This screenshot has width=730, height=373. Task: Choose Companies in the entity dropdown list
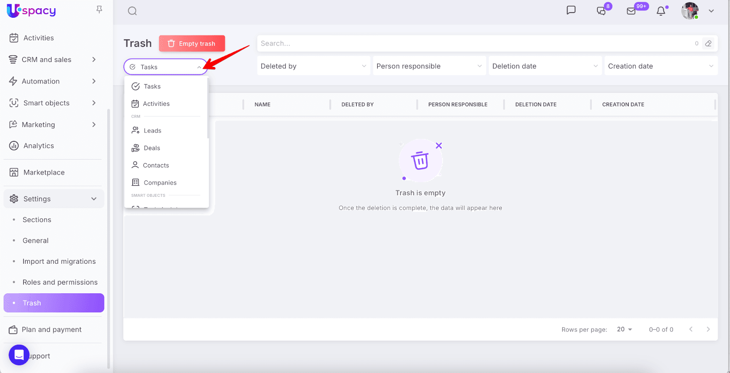(160, 183)
